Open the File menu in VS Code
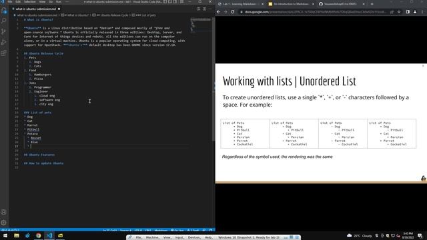Viewport: 427px width, 240px height. pyautogui.click(x=10, y=1)
